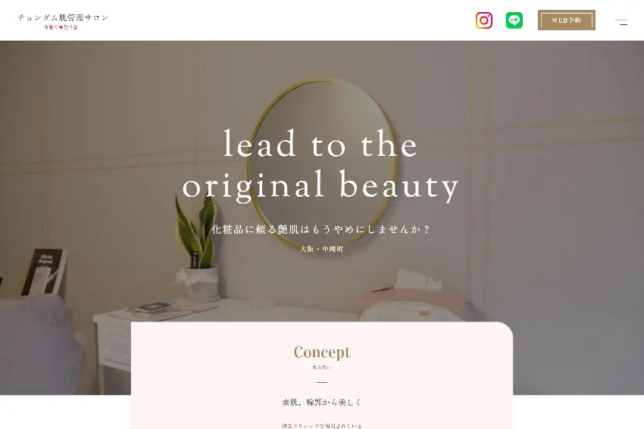The image size is (644, 429).
Task: Click the 私の想い subtitle under Concept
Action: pos(321,367)
